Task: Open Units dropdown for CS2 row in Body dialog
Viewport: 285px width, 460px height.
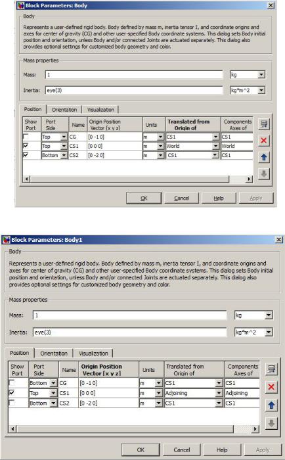Action: (160, 155)
